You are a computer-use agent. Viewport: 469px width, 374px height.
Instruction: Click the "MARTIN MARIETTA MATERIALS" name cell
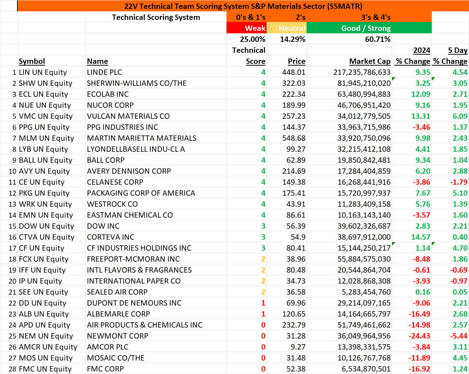click(156, 138)
